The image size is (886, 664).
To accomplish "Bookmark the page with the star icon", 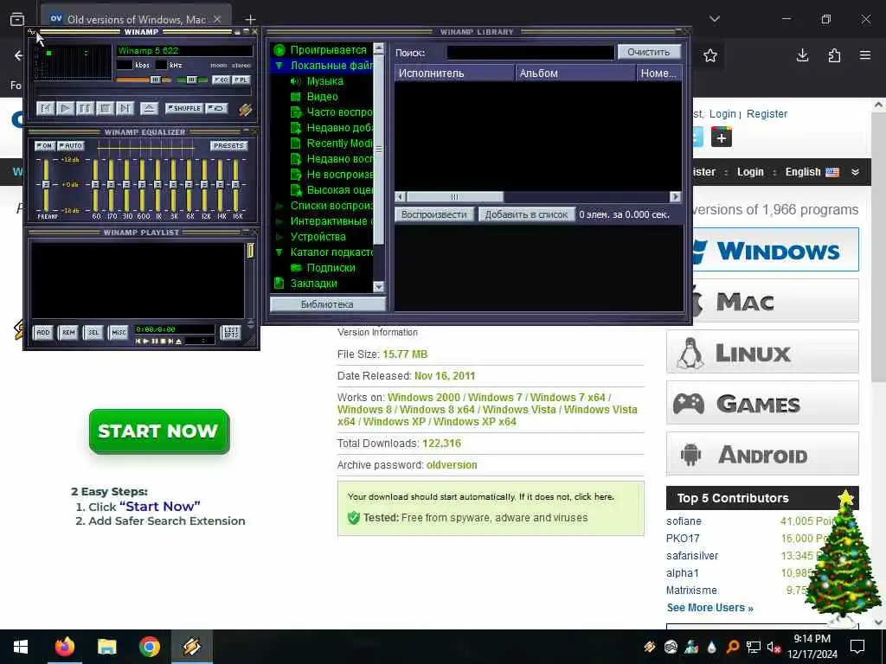I will pyautogui.click(x=710, y=55).
